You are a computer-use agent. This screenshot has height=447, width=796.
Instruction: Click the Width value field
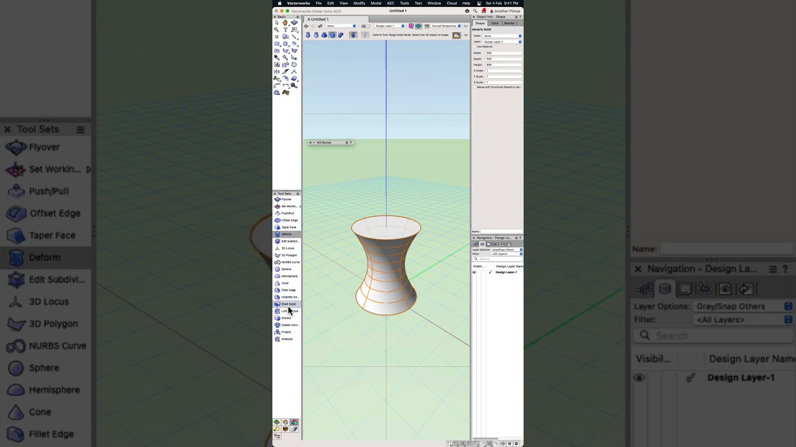click(503, 53)
